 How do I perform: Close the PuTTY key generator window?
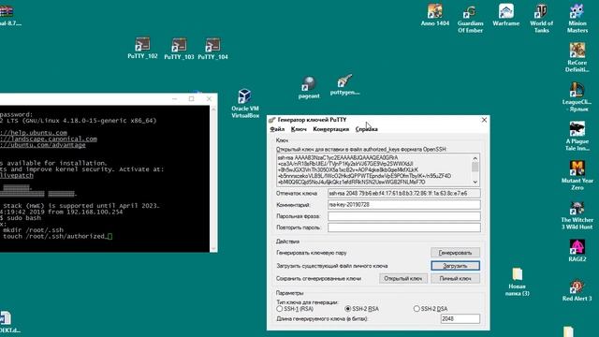pos(484,120)
